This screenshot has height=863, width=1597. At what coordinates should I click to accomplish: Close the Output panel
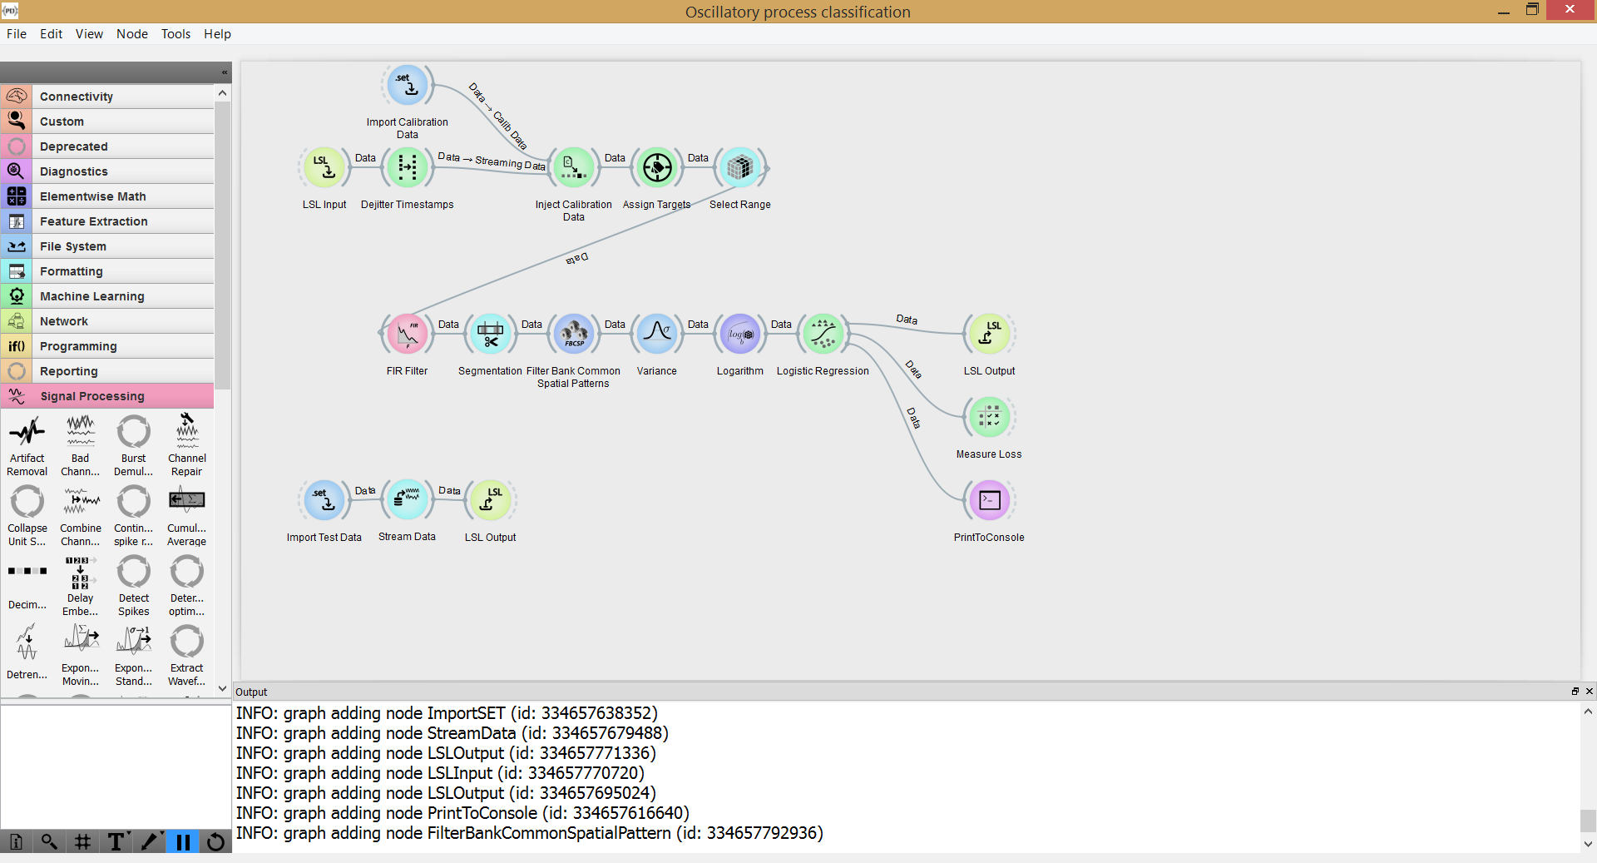click(x=1589, y=692)
